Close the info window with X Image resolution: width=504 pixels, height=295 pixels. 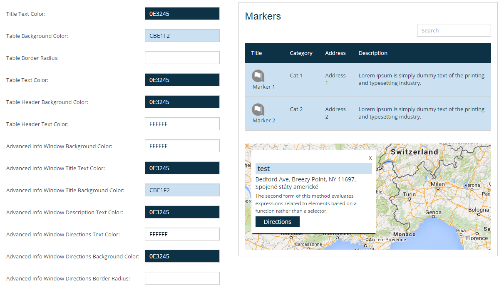tap(370, 158)
